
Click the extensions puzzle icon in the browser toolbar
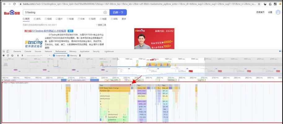(270, 4)
